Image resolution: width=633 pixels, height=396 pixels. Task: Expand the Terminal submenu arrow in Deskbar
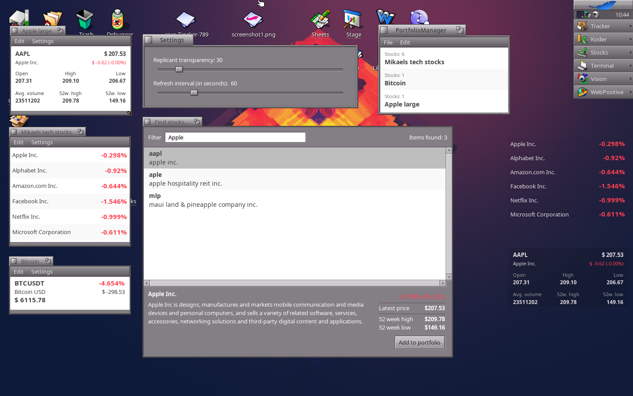(x=630, y=66)
